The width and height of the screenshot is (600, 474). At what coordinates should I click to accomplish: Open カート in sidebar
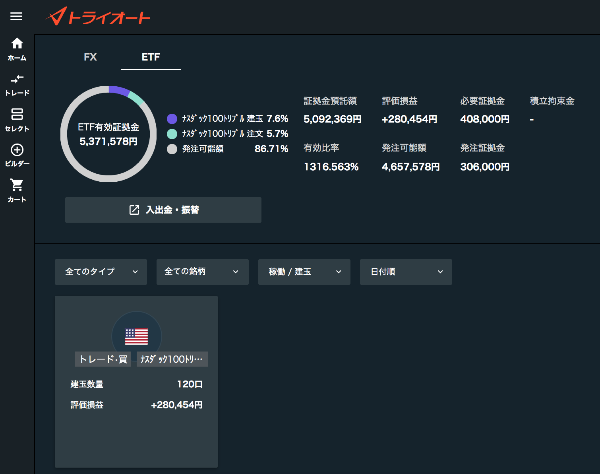point(17,190)
